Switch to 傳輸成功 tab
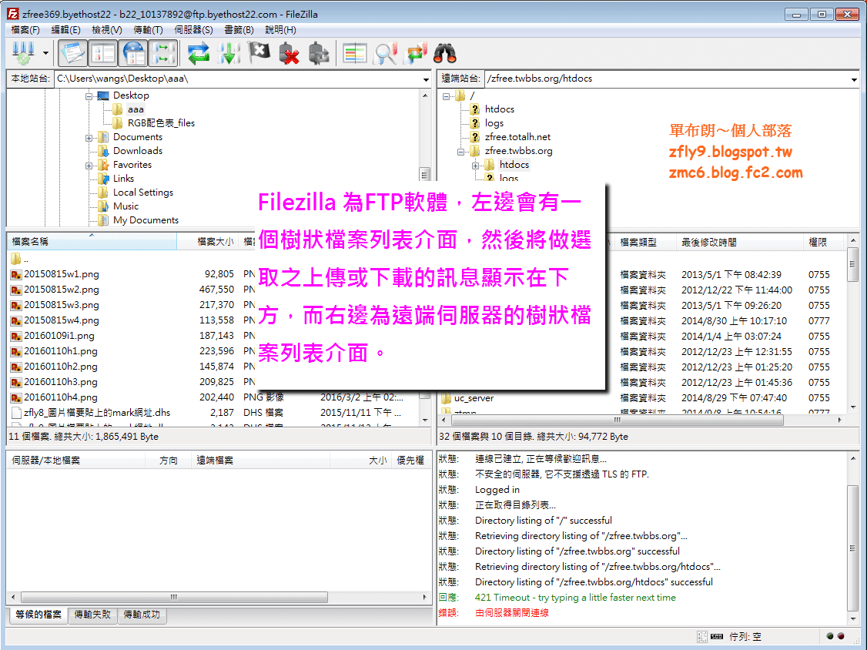 tap(142, 615)
